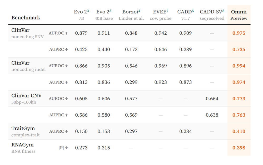
Task: Open footnote 3 next to Evo 2 40B base
Action: pos(110,11)
